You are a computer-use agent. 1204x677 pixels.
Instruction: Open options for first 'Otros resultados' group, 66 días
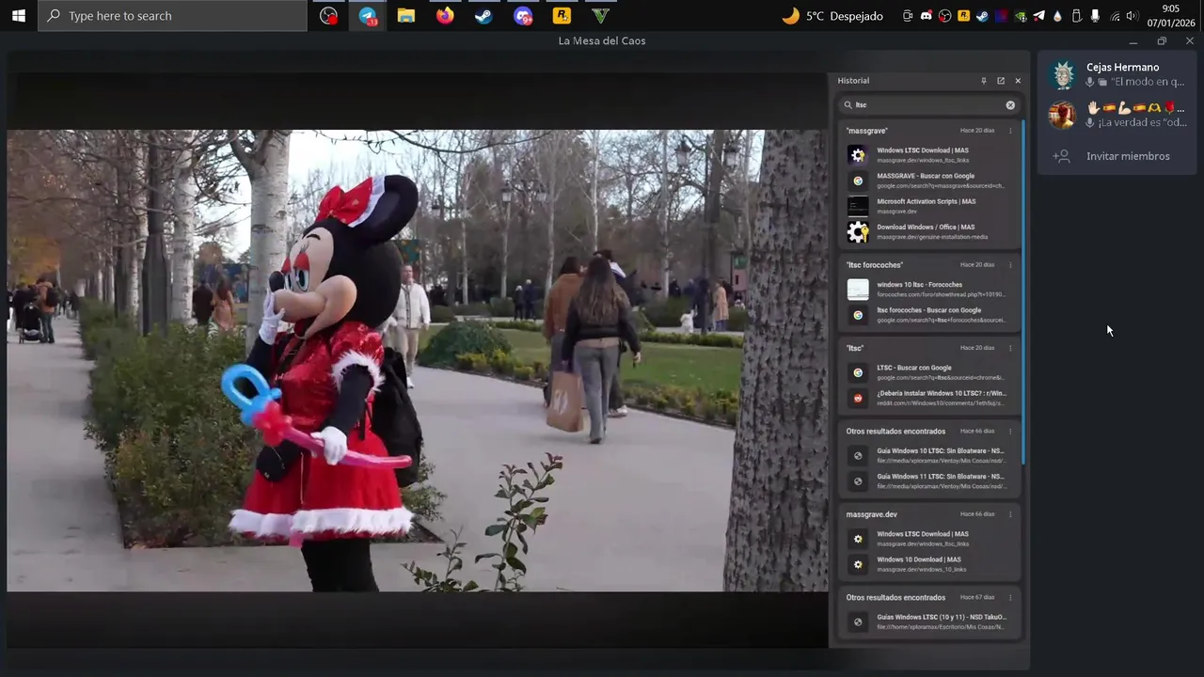[x=1010, y=432]
